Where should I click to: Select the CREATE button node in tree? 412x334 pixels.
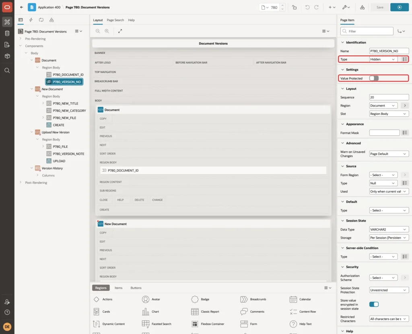(x=58, y=125)
